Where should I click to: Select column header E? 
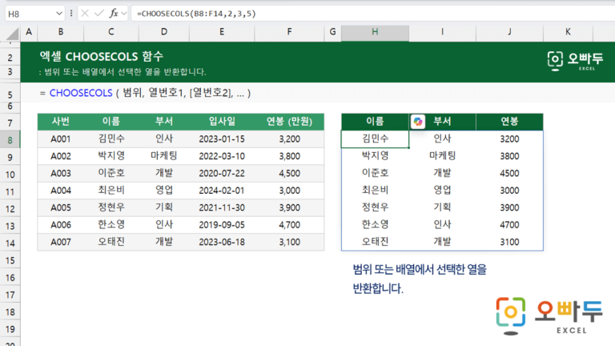point(222,32)
